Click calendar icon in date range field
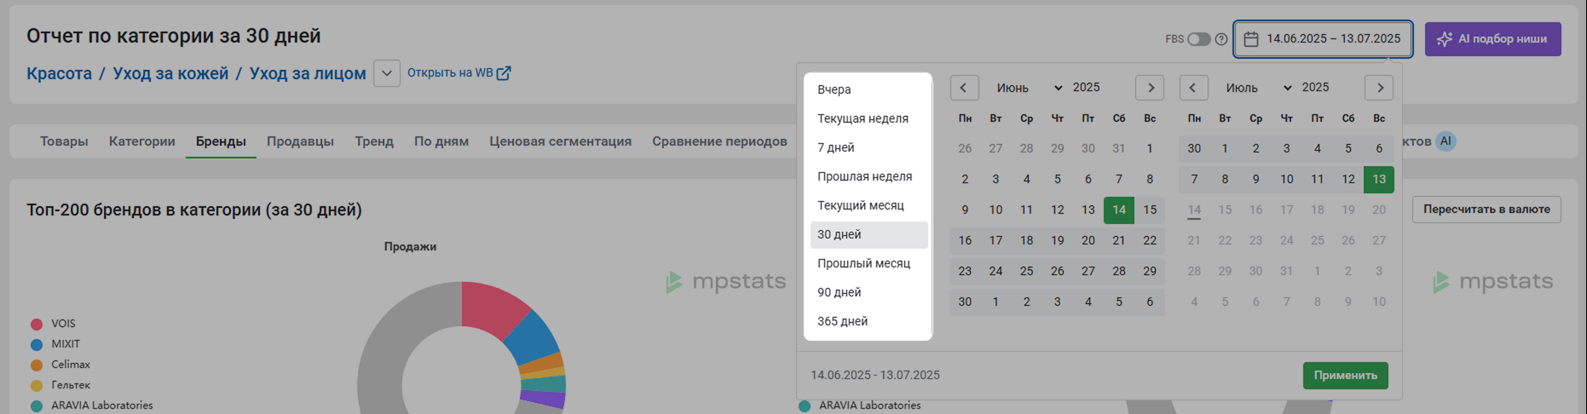The width and height of the screenshot is (1587, 414). point(1251,40)
